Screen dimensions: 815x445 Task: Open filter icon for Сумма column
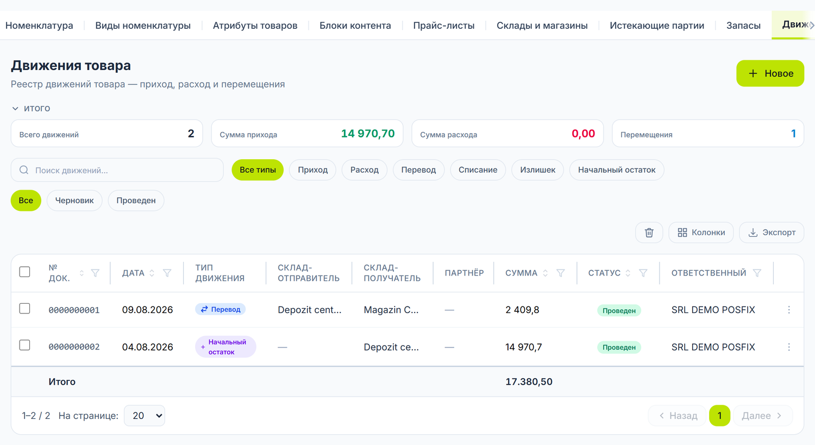[x=560, y=273]
